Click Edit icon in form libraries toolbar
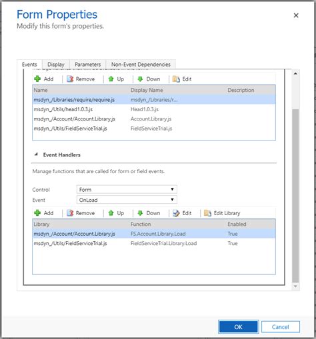Viewport: 316px width, 339px height. tap(176, 79)
